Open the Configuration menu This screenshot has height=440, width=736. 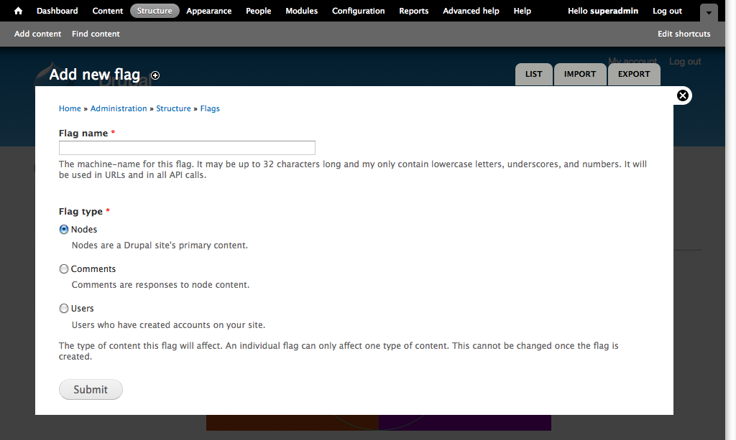(x=358, y=11)
